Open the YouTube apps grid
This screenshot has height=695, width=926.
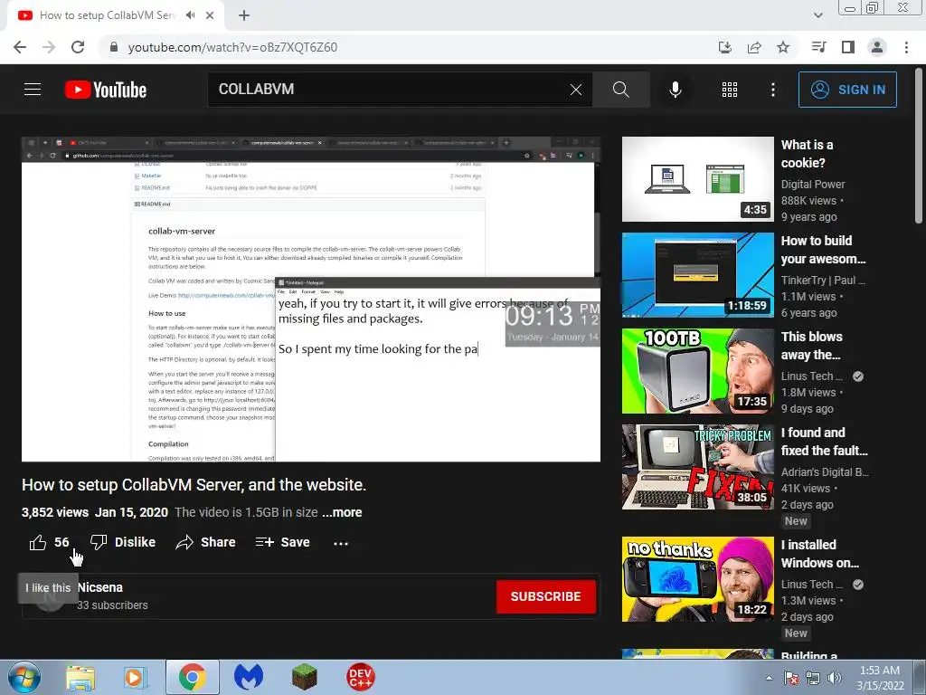pyautogui.click(x=730, y=90)
